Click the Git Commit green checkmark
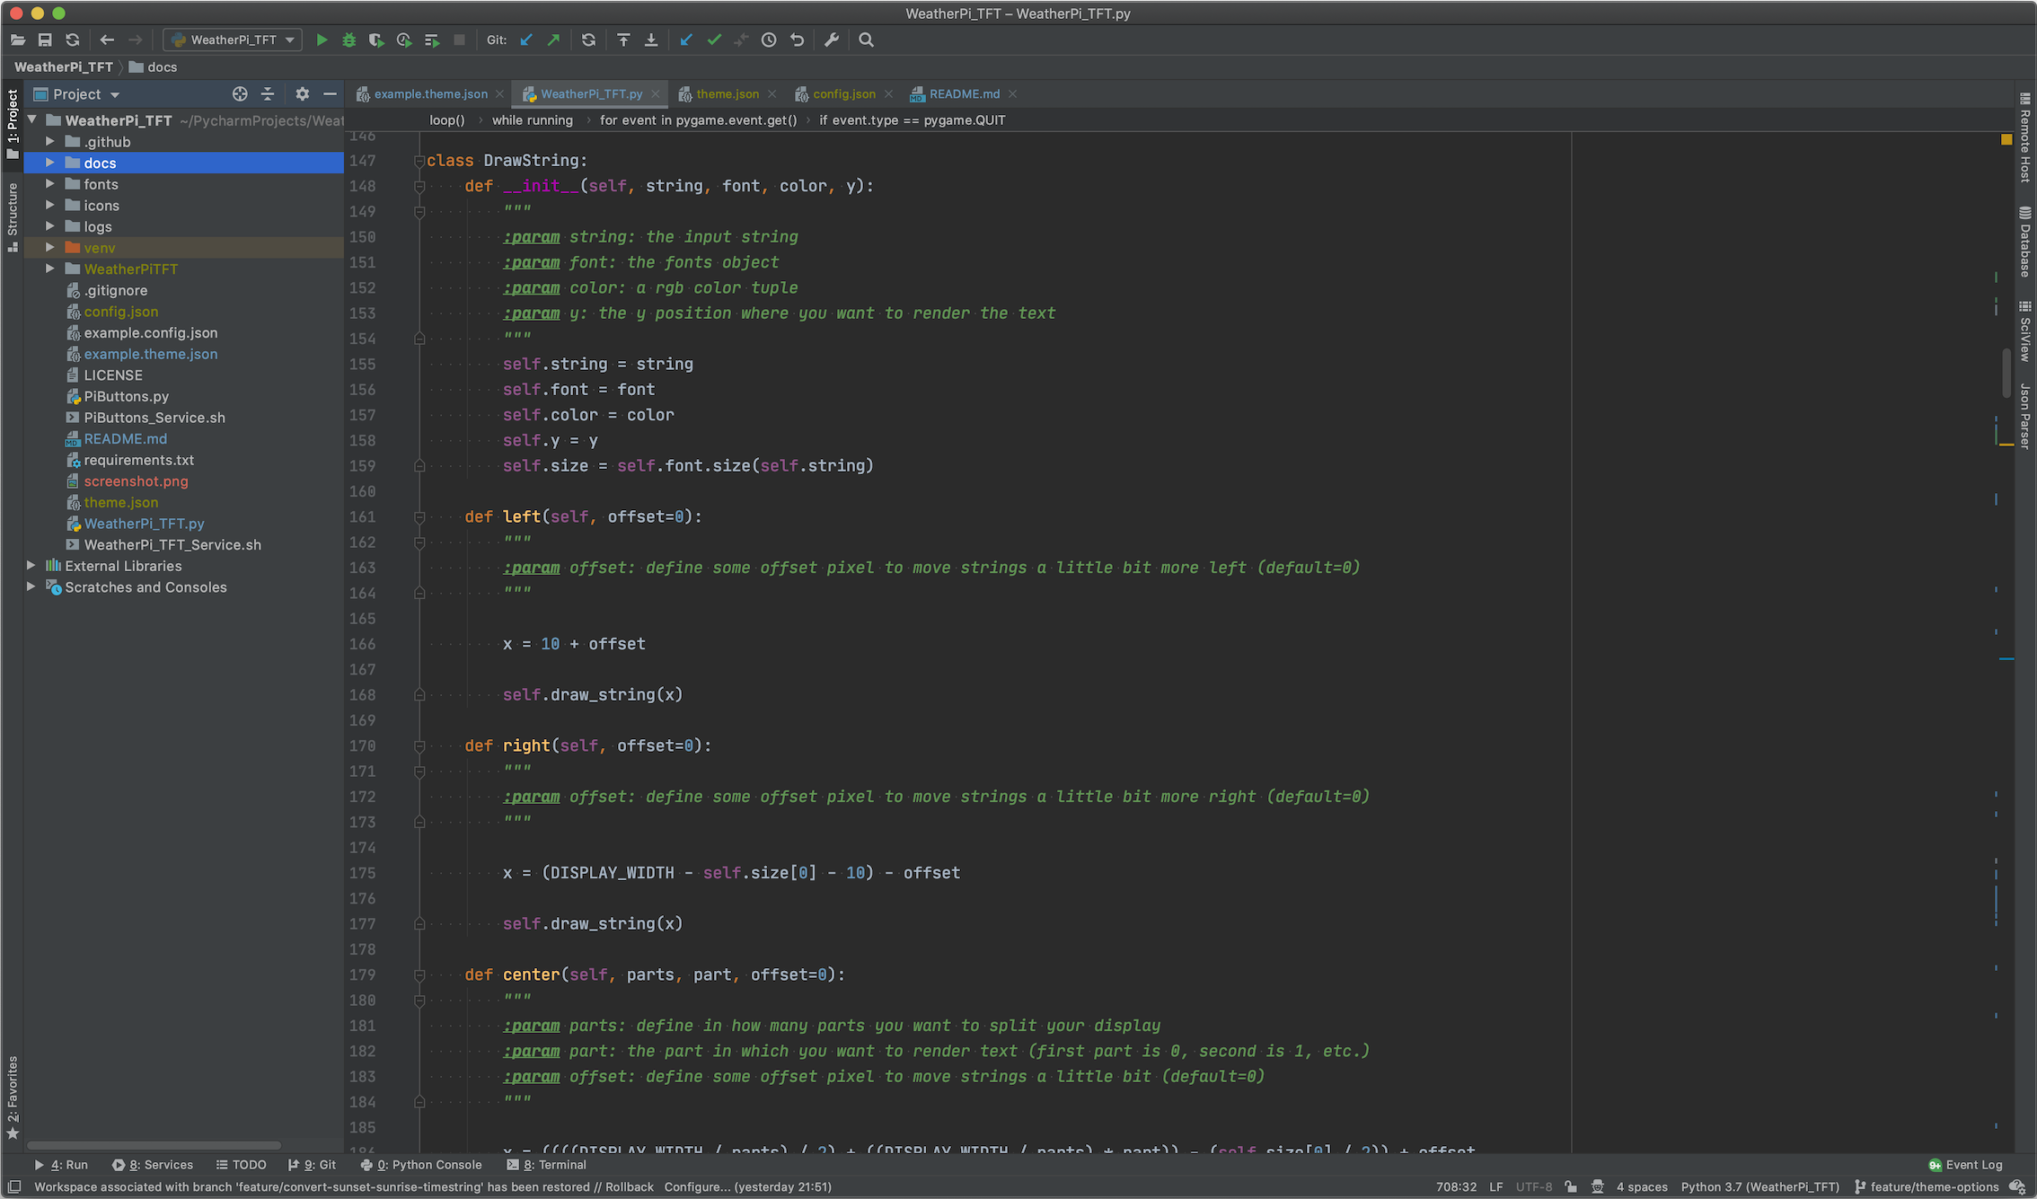The height and width of the screenshot is (1199, 2037). click(x=714, y=40)
